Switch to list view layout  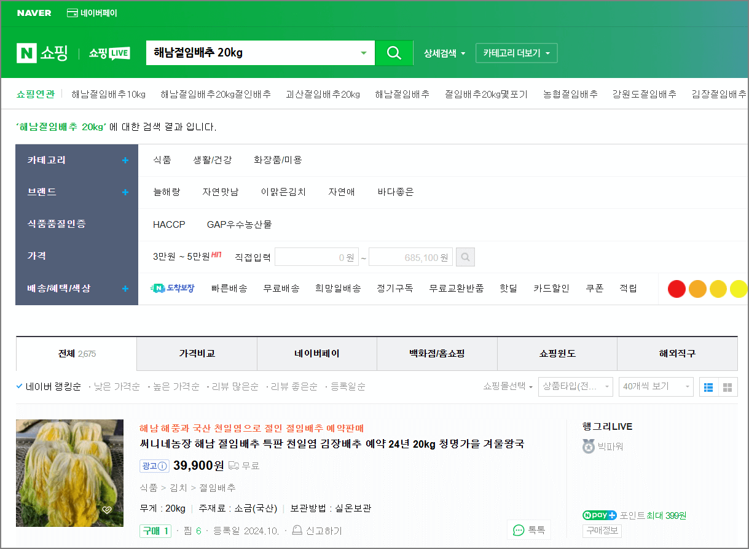tap(708, 387)
